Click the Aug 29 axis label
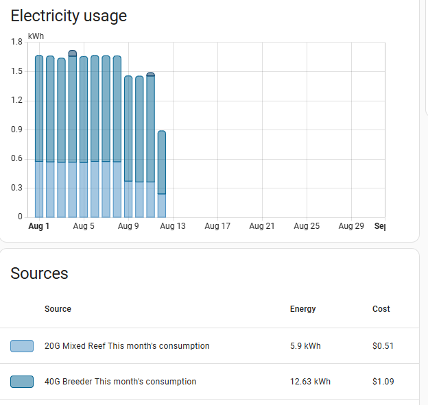This screenshot has width=428, height=405. click(351, 226)
